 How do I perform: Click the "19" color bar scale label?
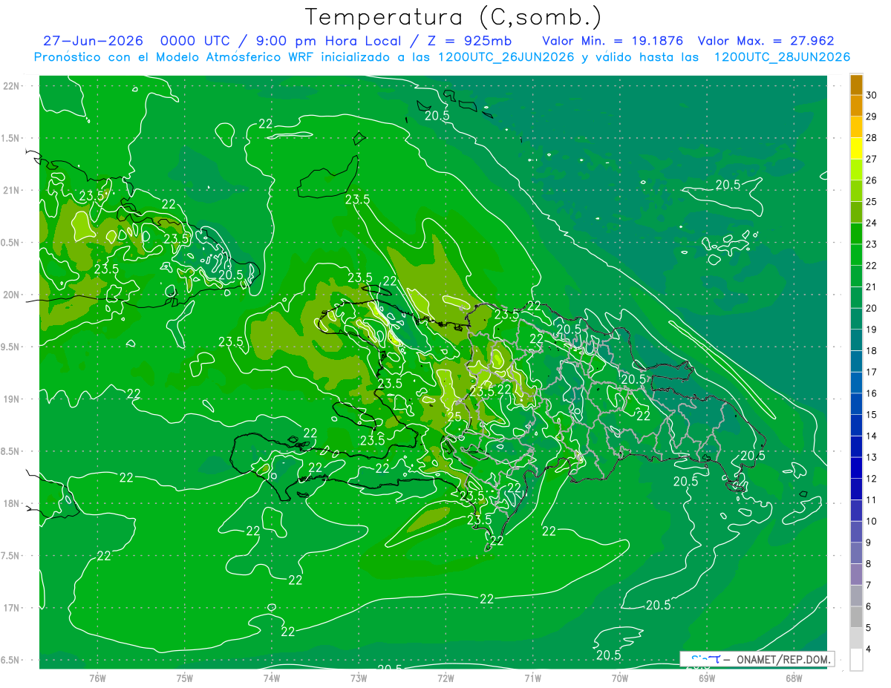pyautogui.click(x=872, y=330)
